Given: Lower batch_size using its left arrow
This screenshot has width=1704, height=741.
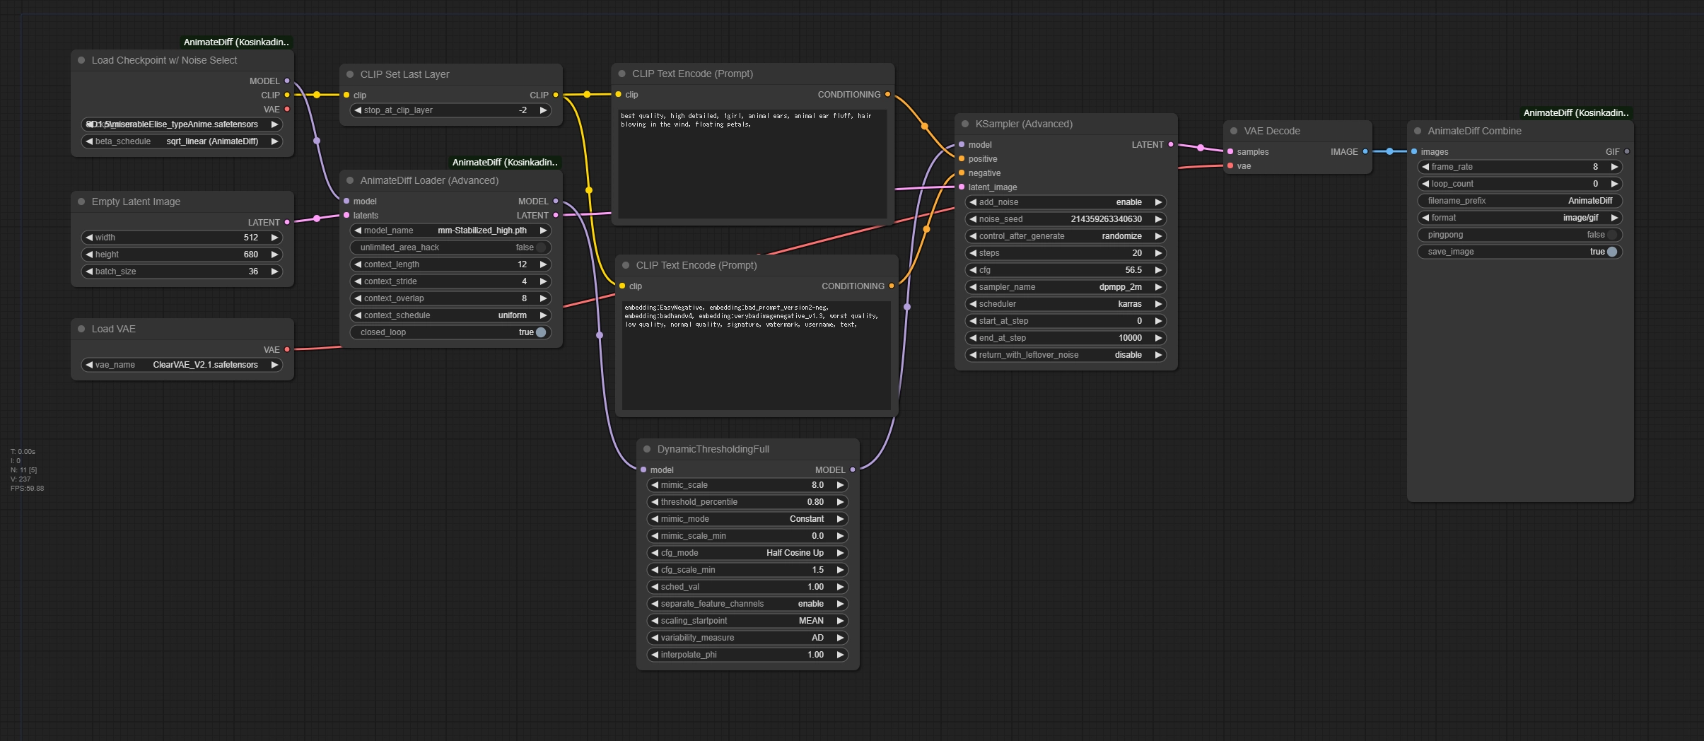Looking at the screenshot, I should 89,272.
